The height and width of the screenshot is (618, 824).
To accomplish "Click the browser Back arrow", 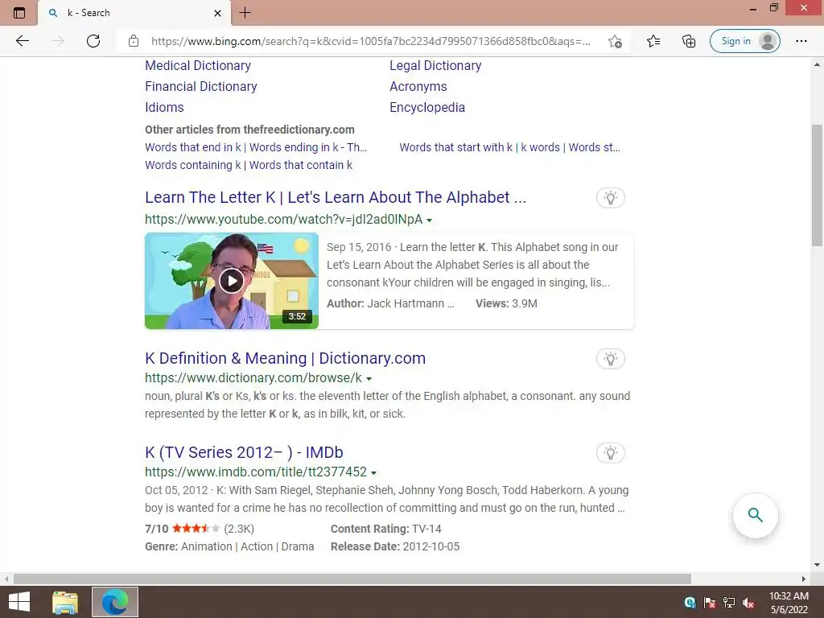I will [x=22, y=41].
